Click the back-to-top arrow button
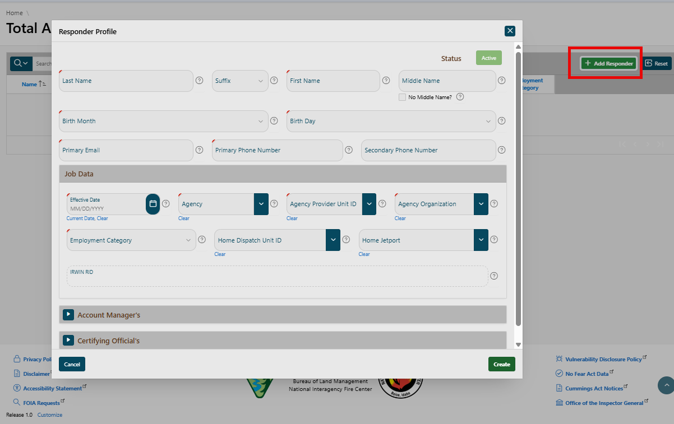Image resolution: width=674 pixels, height=424 pixels. coord(666,385)
